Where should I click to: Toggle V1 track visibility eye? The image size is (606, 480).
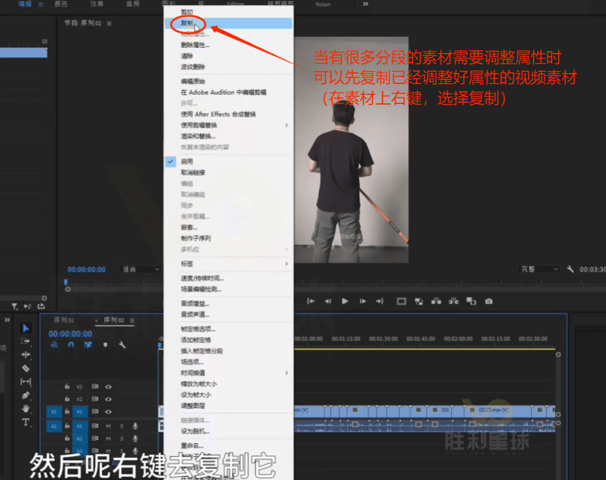pos(109,412)
